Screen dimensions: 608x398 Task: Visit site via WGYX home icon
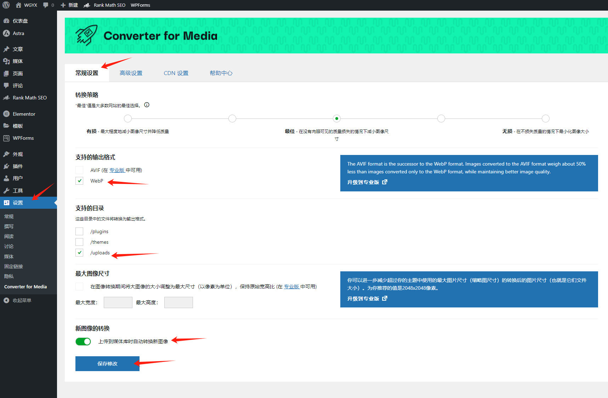pos(18,5)
